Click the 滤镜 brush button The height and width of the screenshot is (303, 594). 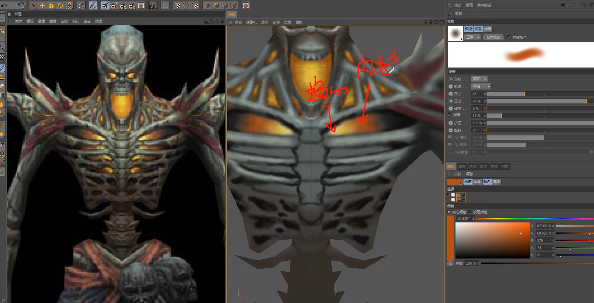(x=488, y=29)
